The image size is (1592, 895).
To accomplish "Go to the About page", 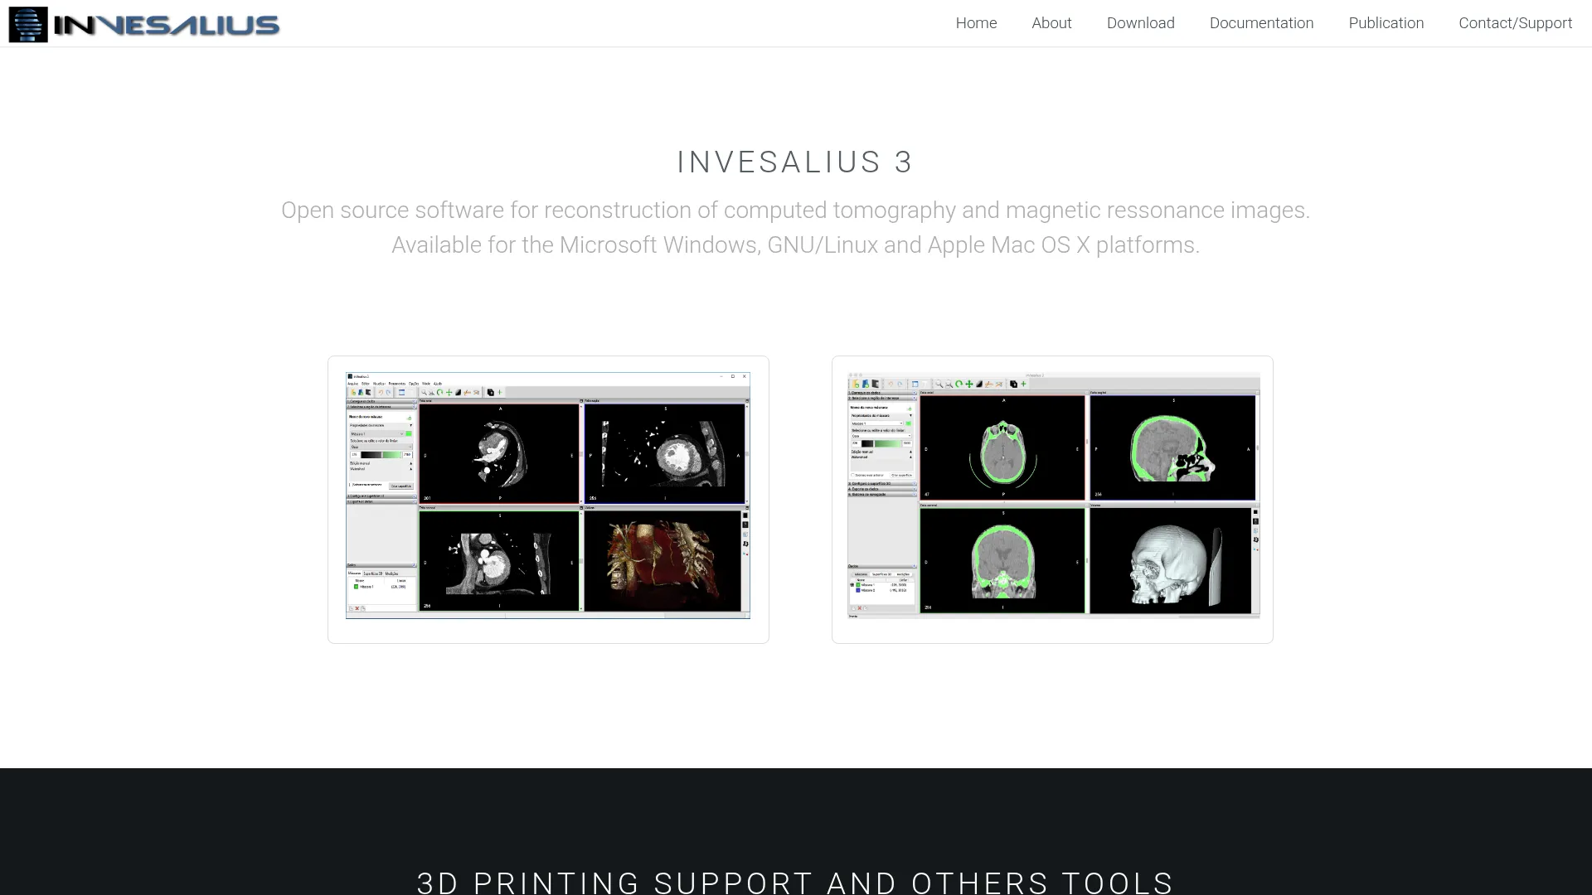I will [1051, 23].
